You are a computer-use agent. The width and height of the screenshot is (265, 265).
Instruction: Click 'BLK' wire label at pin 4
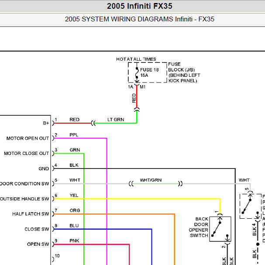[x=74, y=165]
